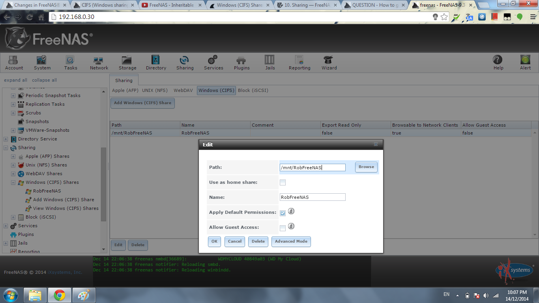Collapse the Sharing tree node
The image size is (539, 303).
[x=6, y=148]
